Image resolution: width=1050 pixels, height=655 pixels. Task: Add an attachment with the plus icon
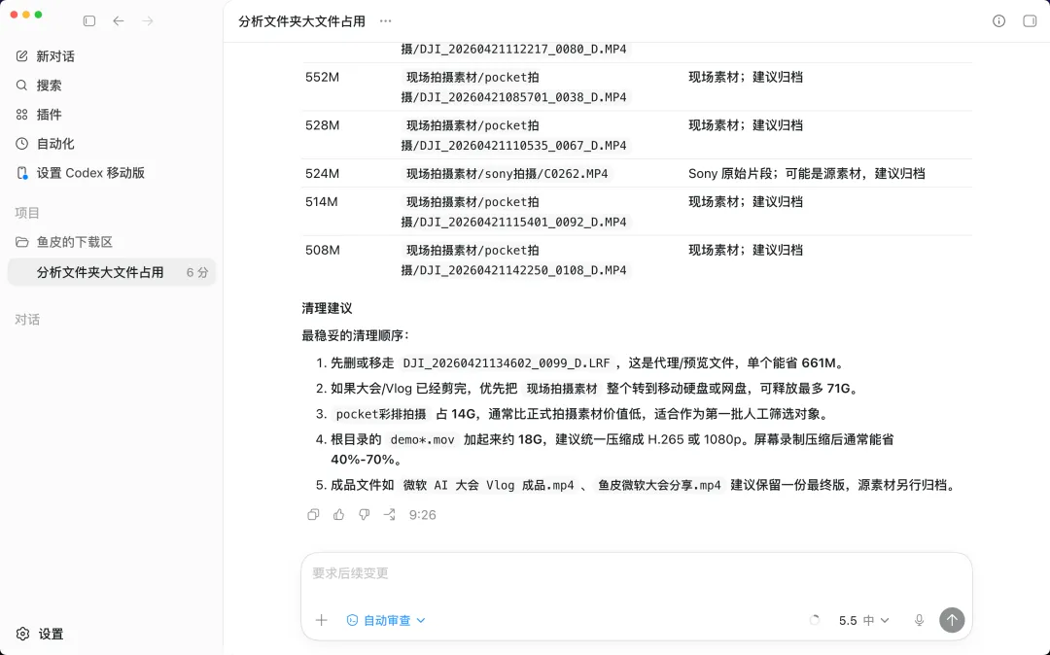click(x=322, y=620)
